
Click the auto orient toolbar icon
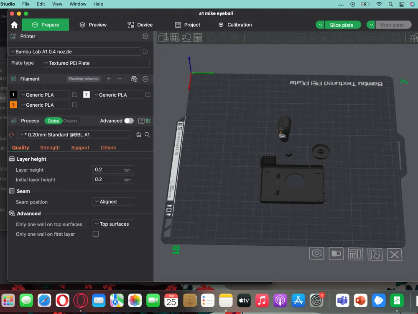(x=186, y=38)
